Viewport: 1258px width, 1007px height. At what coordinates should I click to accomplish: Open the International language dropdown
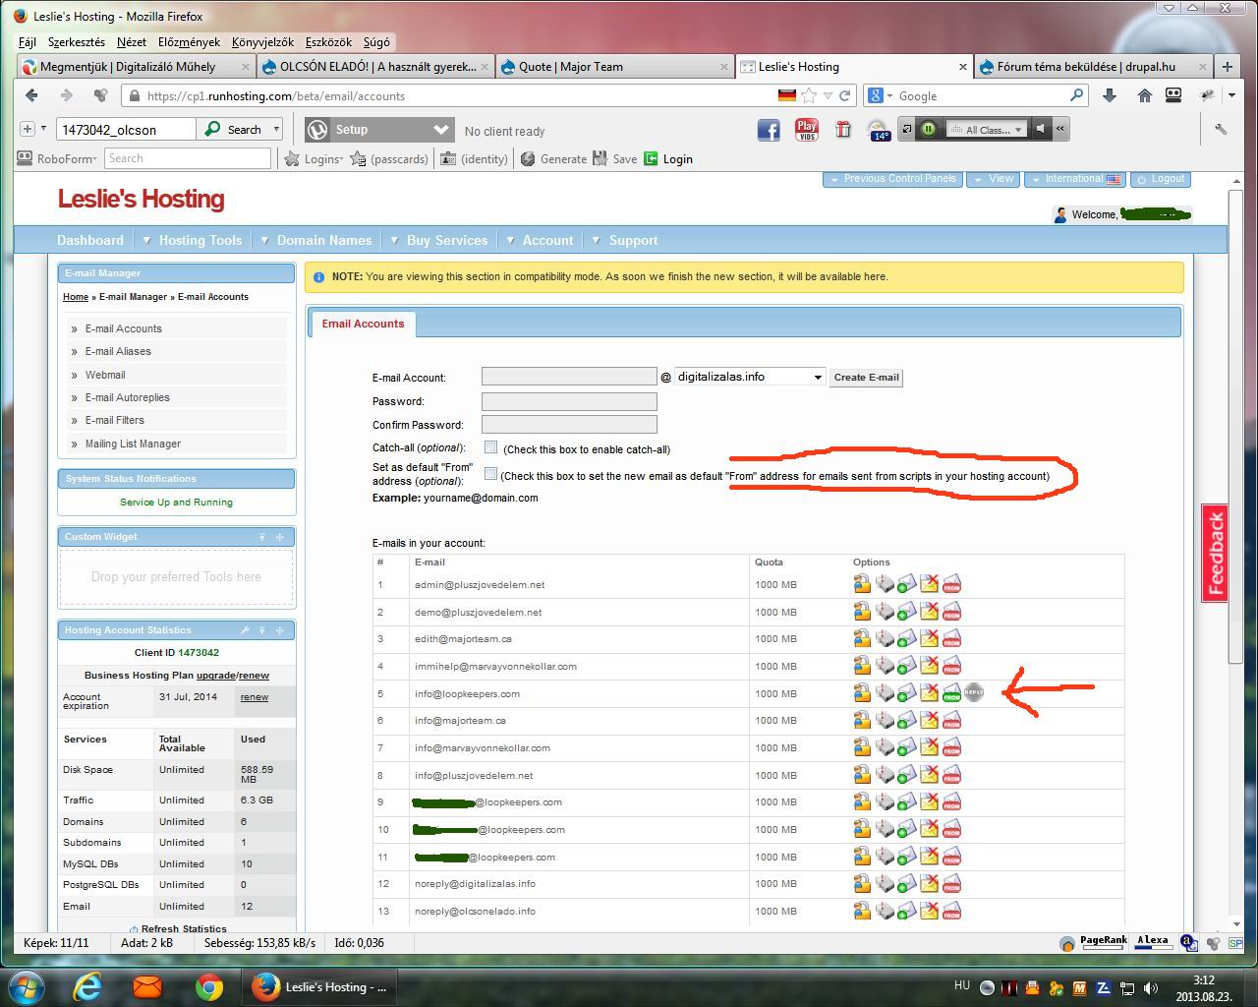[x=1075, y=179]
